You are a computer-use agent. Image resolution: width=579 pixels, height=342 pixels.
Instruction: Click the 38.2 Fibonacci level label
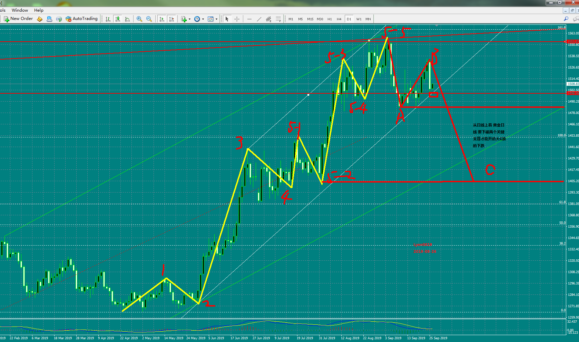tap(562, 243)
